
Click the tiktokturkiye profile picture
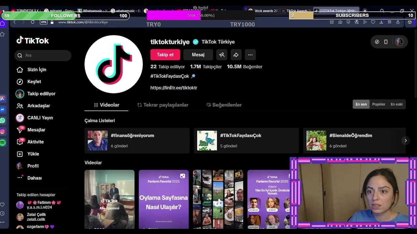[113, 64]
